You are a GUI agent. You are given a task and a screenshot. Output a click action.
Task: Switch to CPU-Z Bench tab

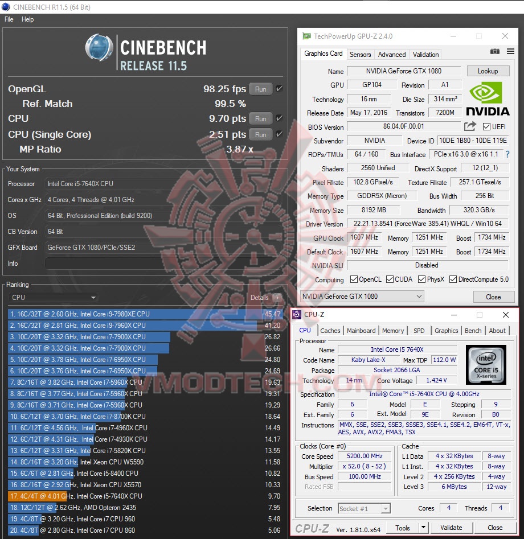click(x=473, y=331)
